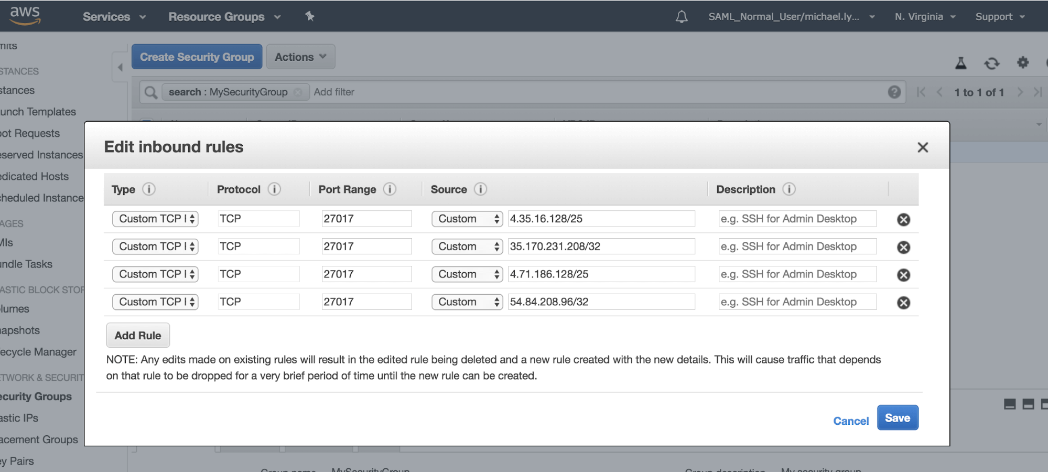The height and width of the screenshot is (472, 1048).
Task: Click the new EC2 experience flask icon
Action: pyautogui.click(x=961, y=63)
